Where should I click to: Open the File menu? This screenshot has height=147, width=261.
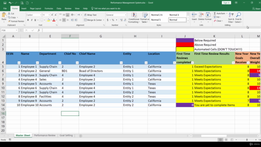point(5,9)
